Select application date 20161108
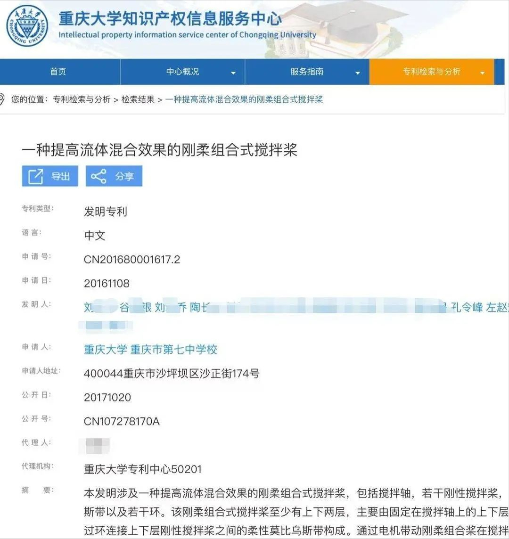This screenshot has width=509, height=539. 107,283
